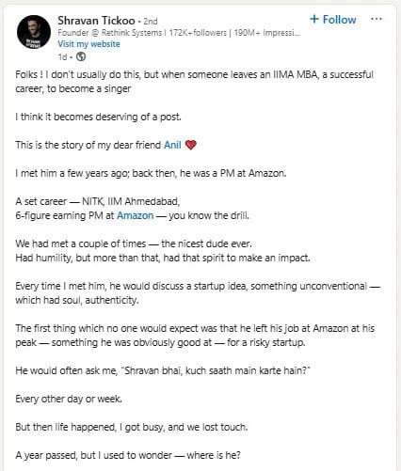This screenshot has height=471, width=401.
Task: Click the 'Shravan bhai, kuch saath' quote line
Action: [x=163, y=370]
